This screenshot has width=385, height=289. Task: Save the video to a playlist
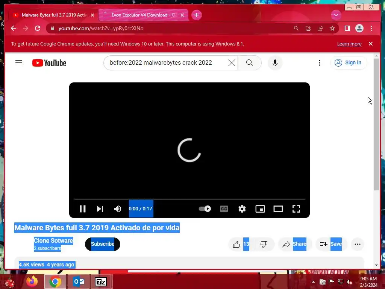(331, 244)
